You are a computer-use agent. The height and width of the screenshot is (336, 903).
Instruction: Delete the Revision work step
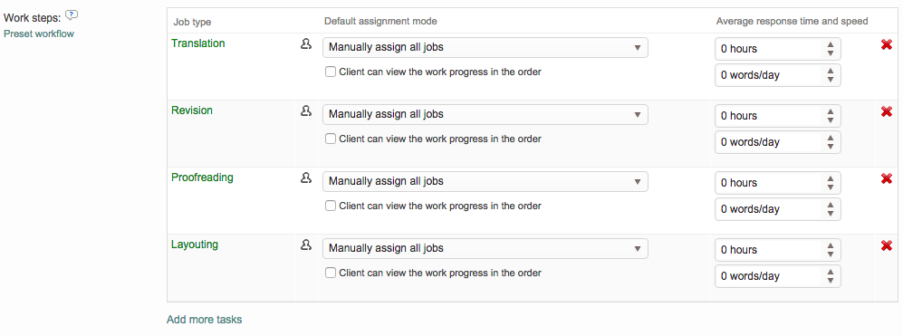coord(887,111)
